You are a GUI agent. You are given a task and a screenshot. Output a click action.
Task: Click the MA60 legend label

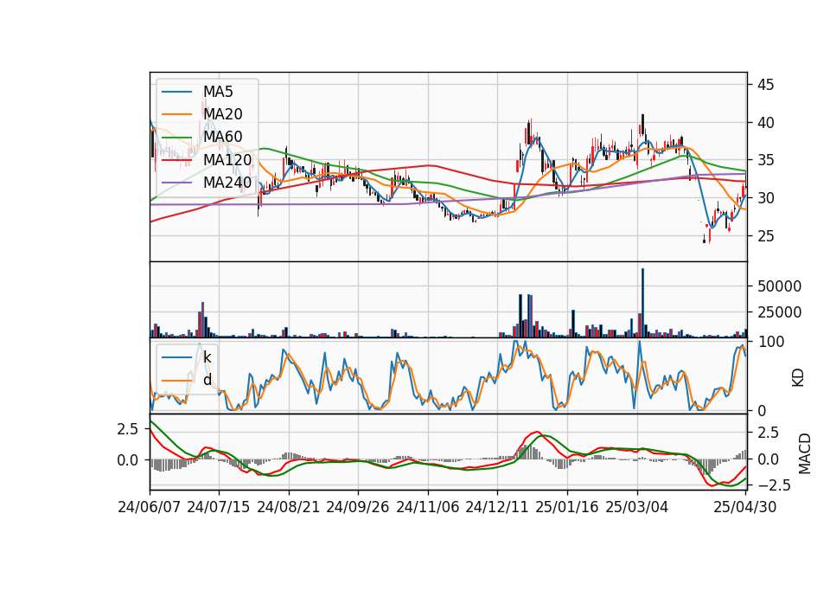click(223, 138)
